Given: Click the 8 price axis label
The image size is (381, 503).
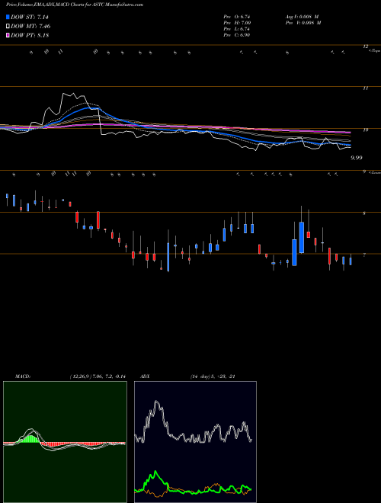Looking at the screenshot, I should coord(364,213).
